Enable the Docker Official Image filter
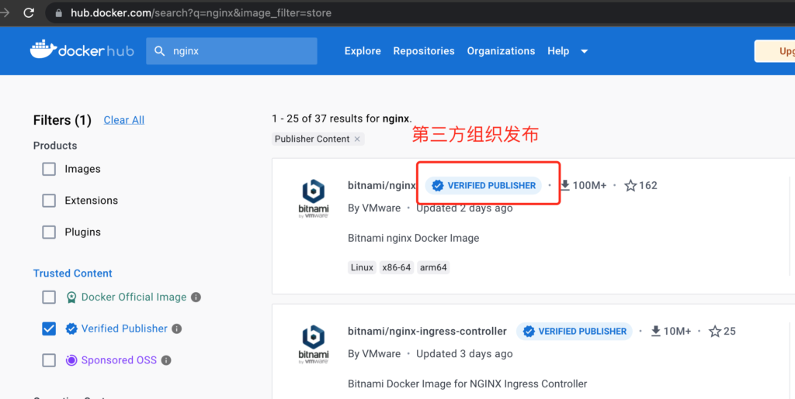This screenshot has height=399, width=795. point(49,297)
